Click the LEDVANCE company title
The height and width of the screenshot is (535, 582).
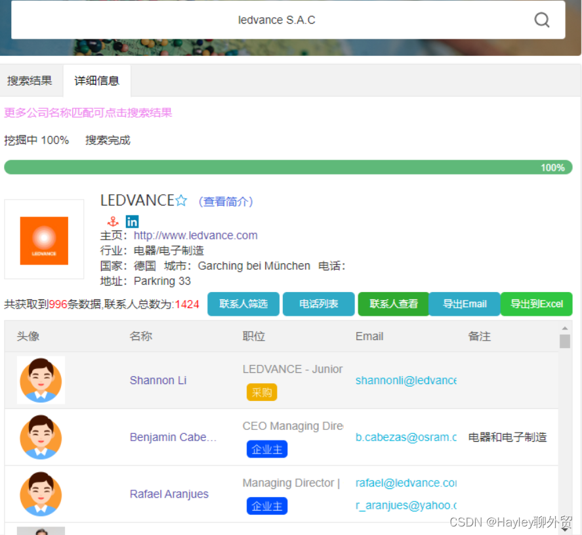pyautogui.click(x=137, y=200)
